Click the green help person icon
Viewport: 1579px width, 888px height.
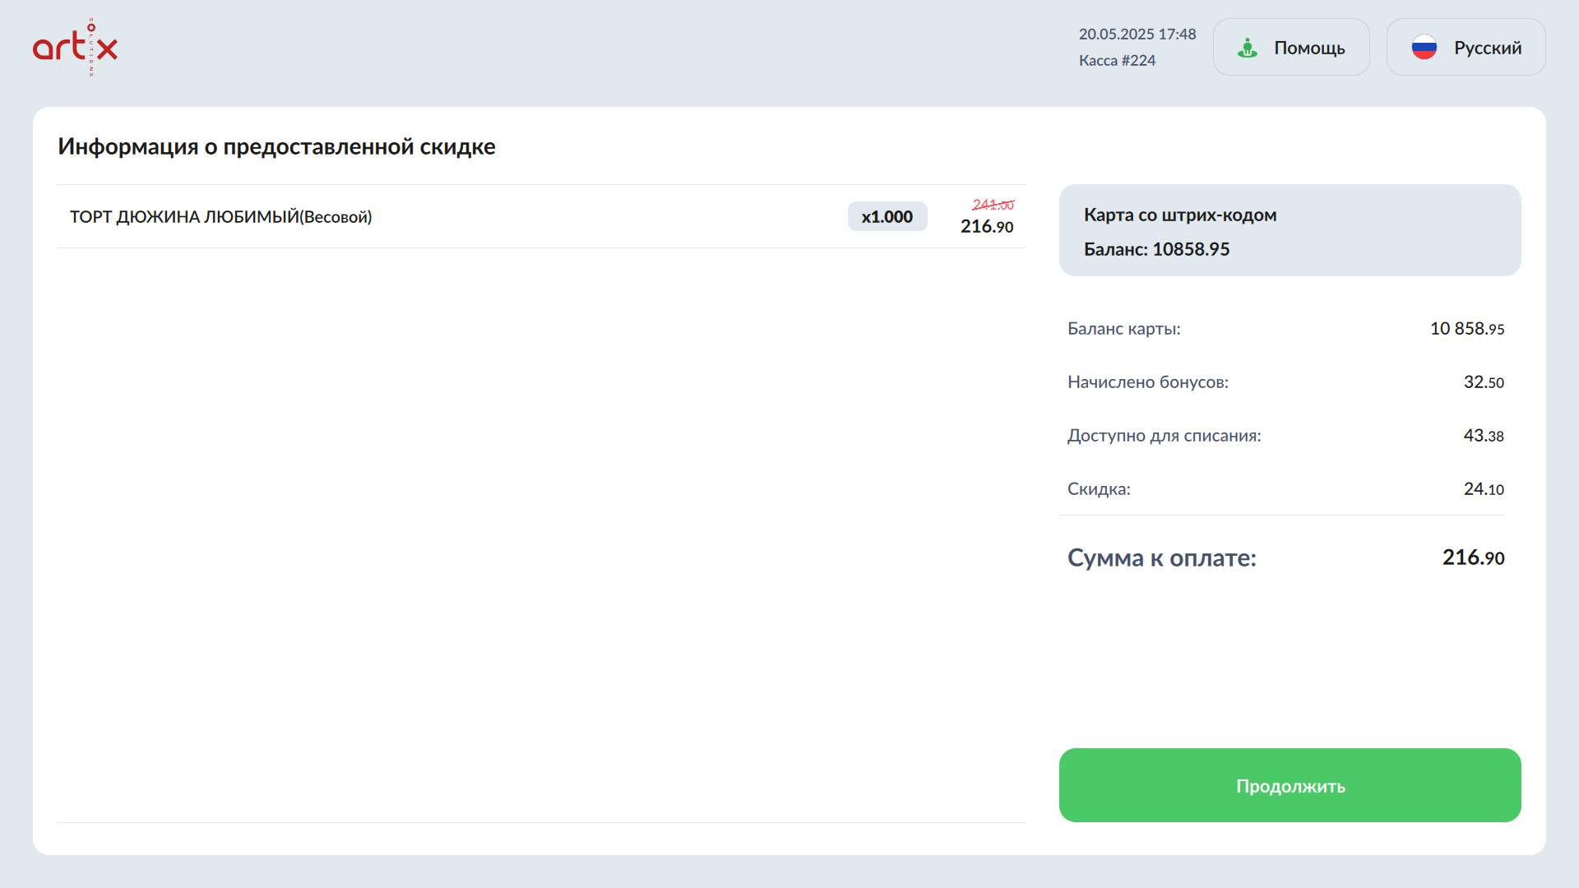(1248, 48)
